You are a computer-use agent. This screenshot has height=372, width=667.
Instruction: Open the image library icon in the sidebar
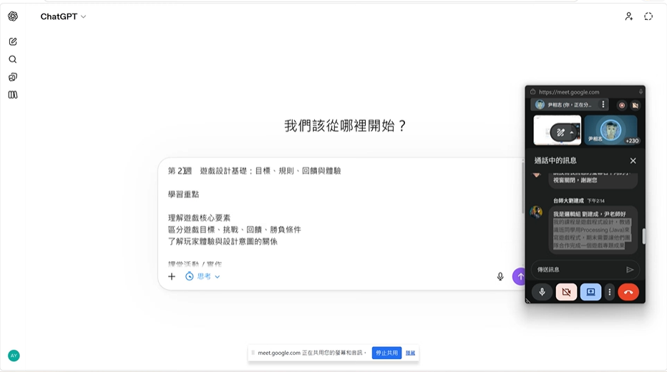tap(13, 77)
